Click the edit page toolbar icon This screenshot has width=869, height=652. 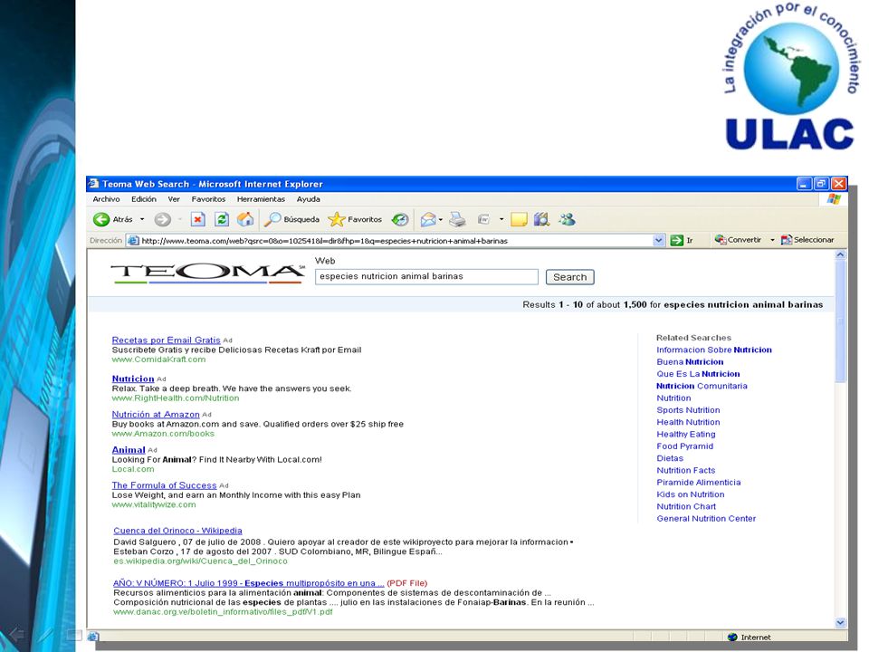pos(483,219)
